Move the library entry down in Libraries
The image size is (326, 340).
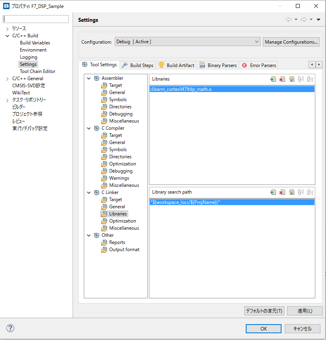click(x=309, y=79)
